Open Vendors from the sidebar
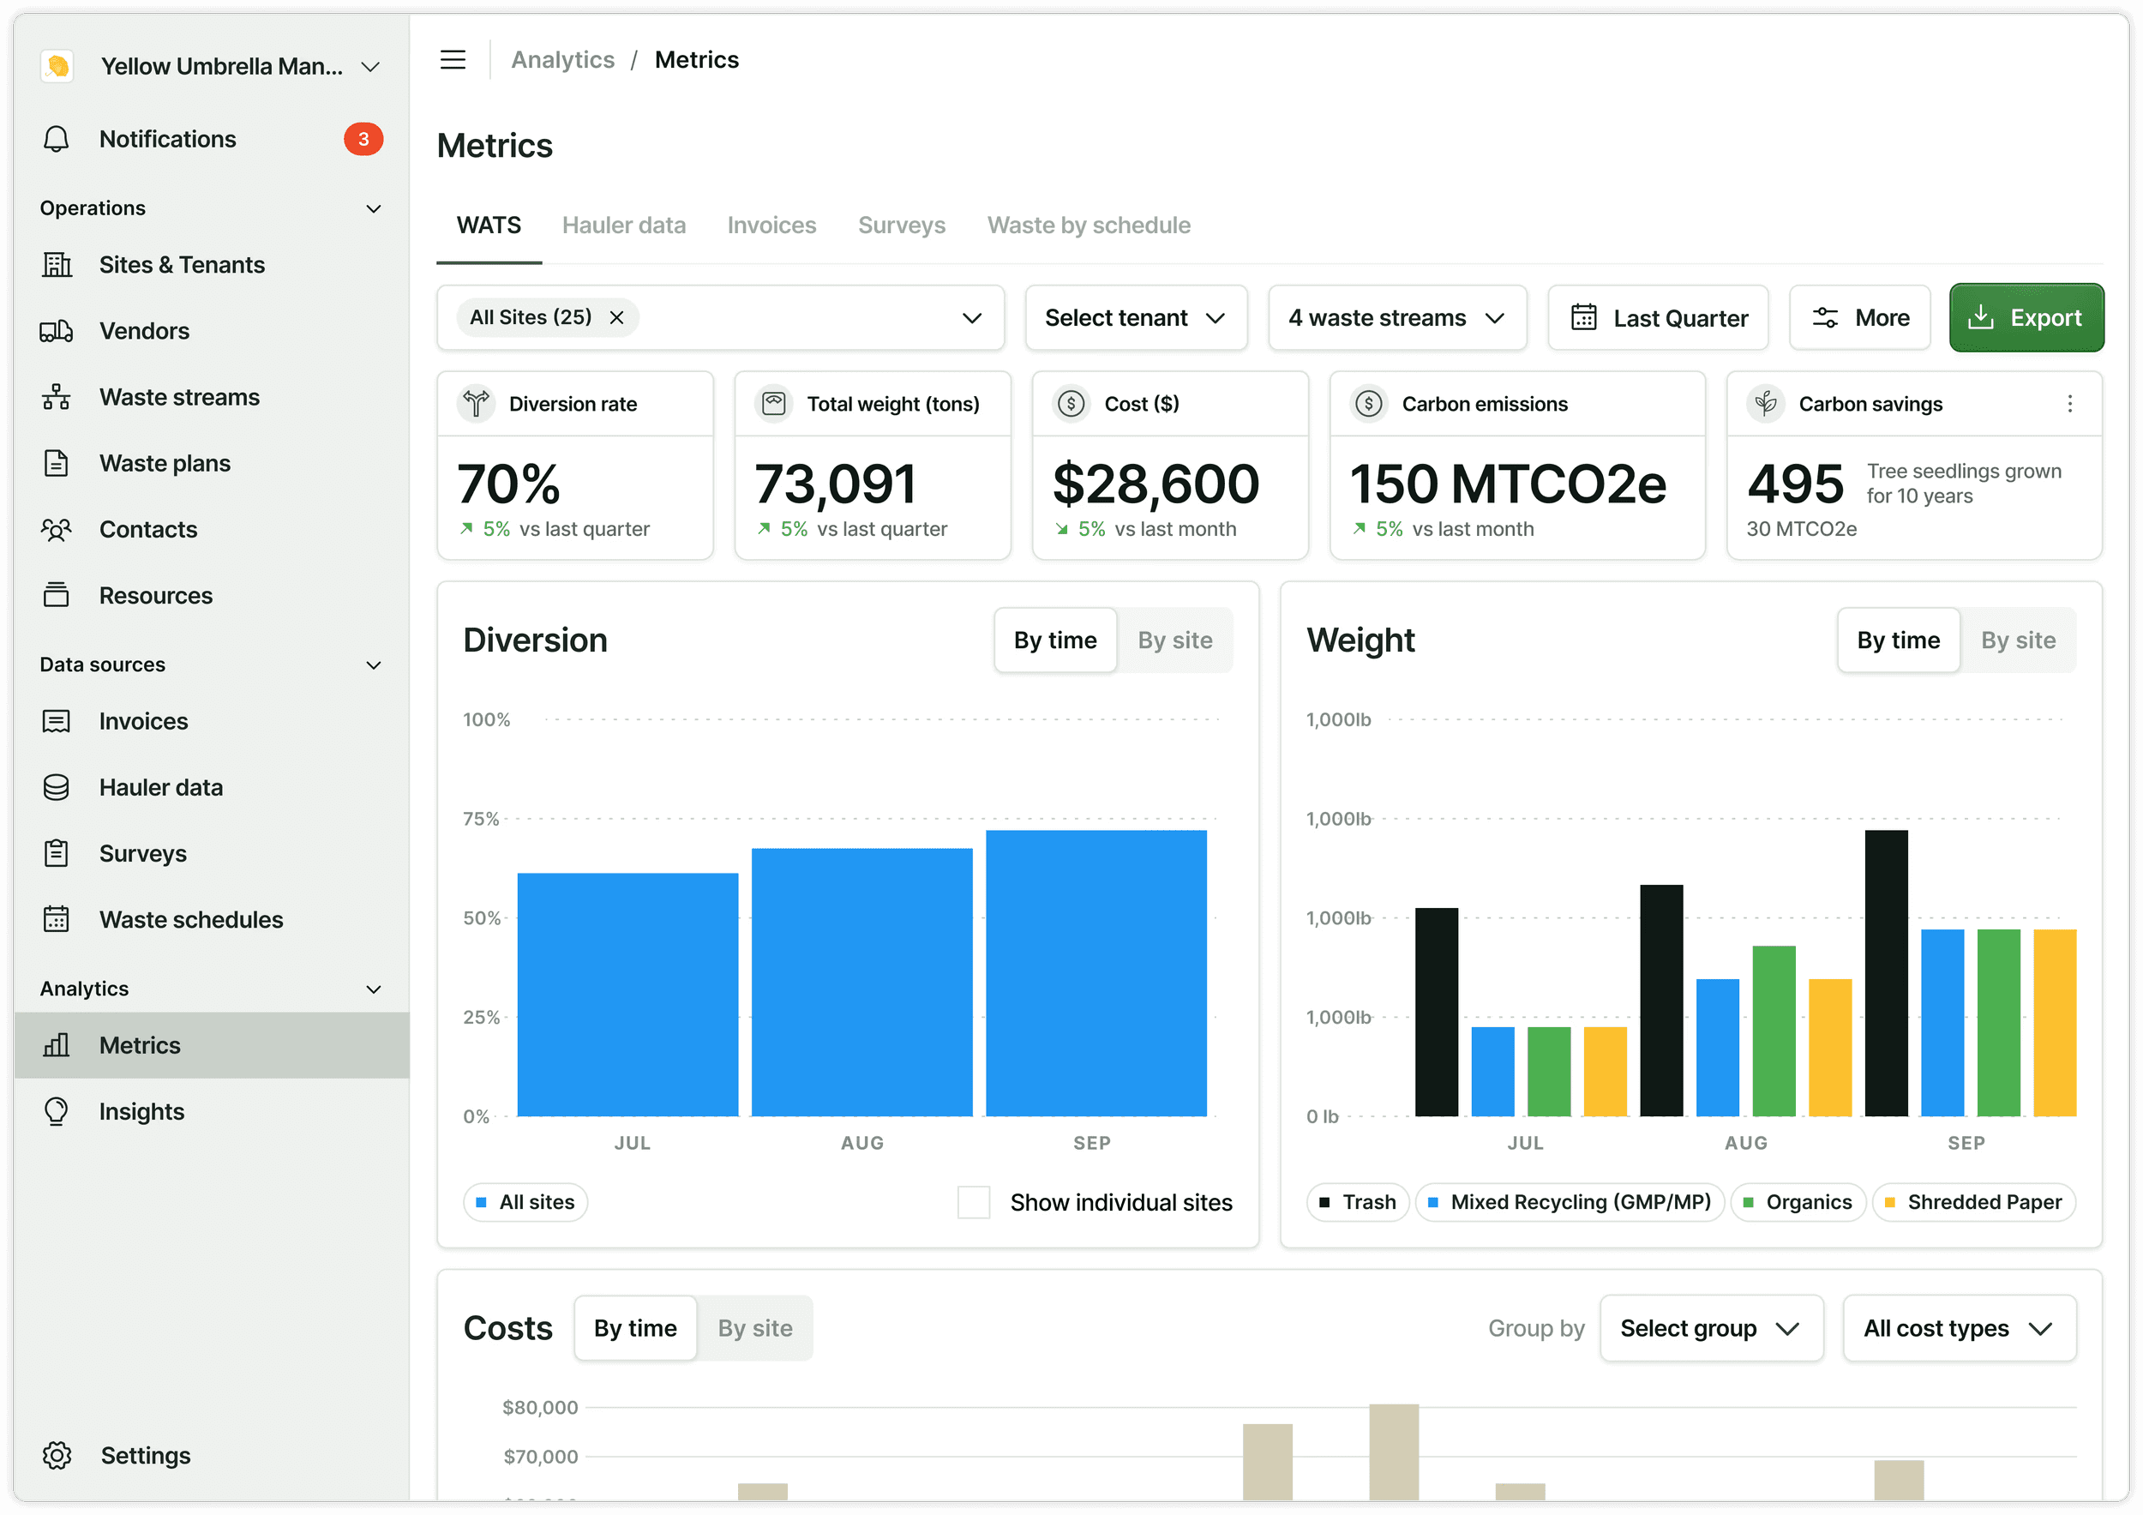This screenshot has width=2143, height=1515. pyautogui.click(x=212, y=331)
